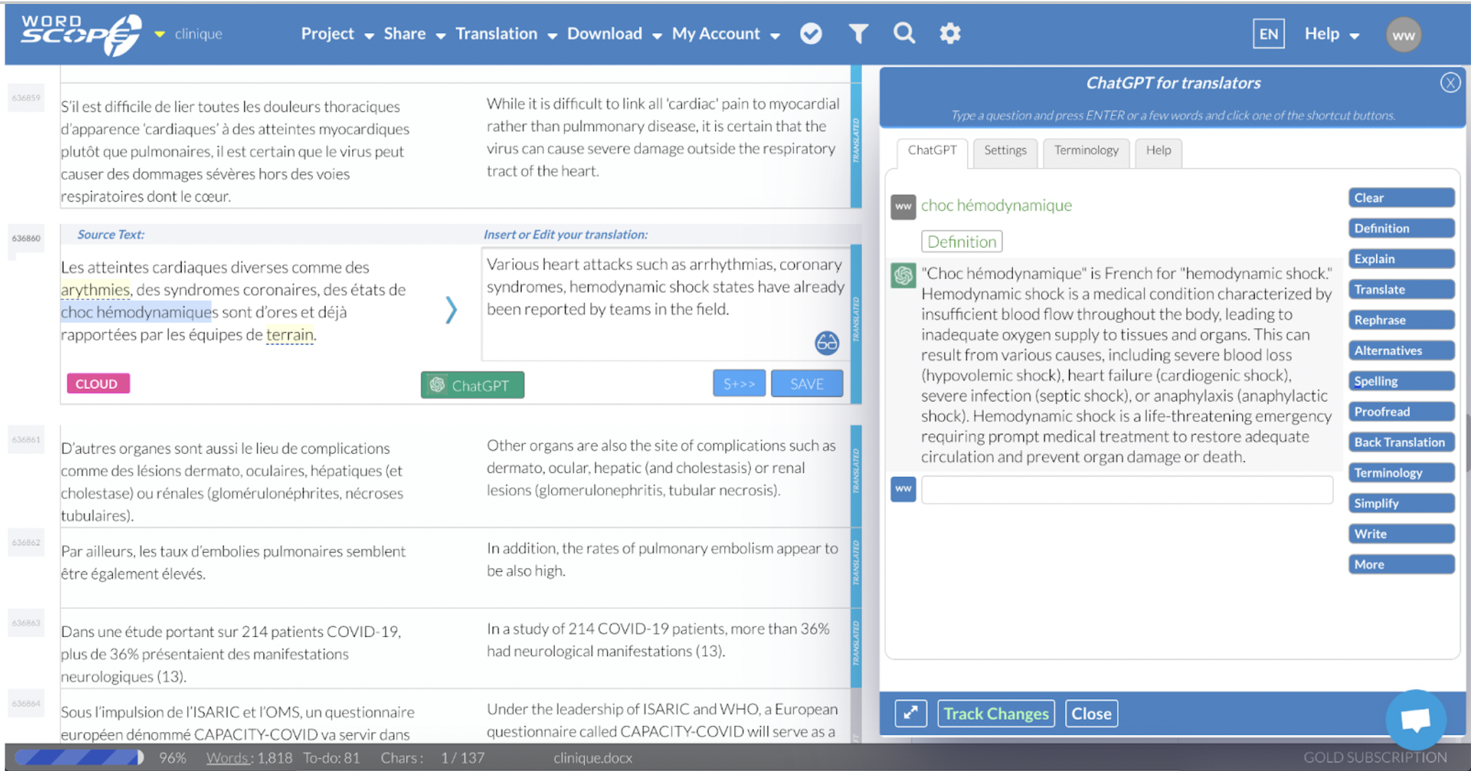Click the search magnifier icon
The width and height of the screenshot is (1471, 771).
tap(903, 33)
